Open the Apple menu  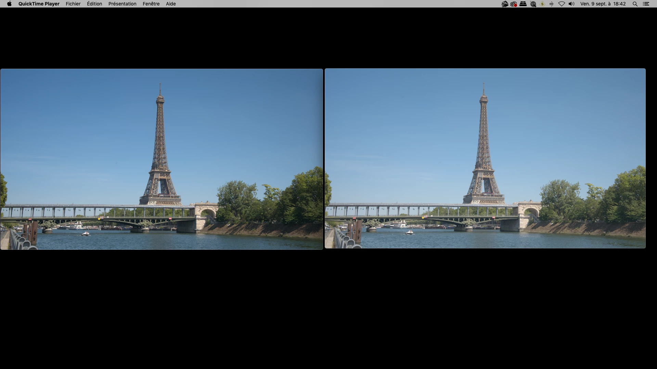[x=9, y=4]
